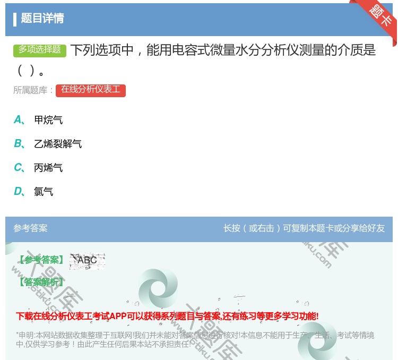The height and width of the screenshot is (360, 398).
Task: Click the letter B option marker
Action: (x=19, y=143)
